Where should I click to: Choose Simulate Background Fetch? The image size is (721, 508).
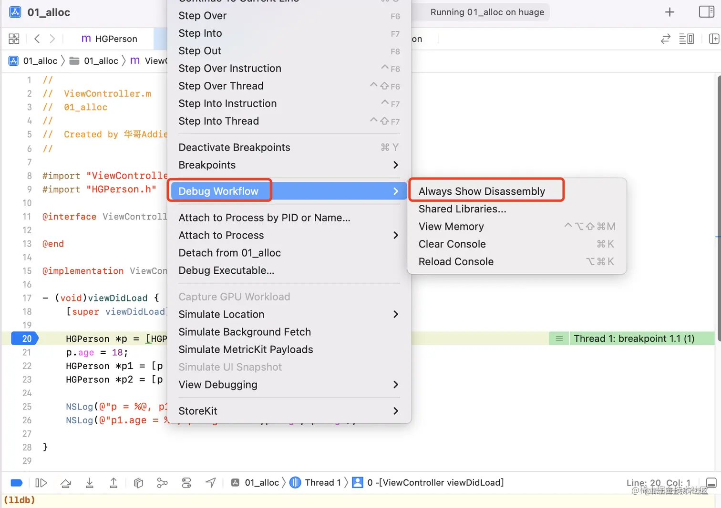point(289,332)
